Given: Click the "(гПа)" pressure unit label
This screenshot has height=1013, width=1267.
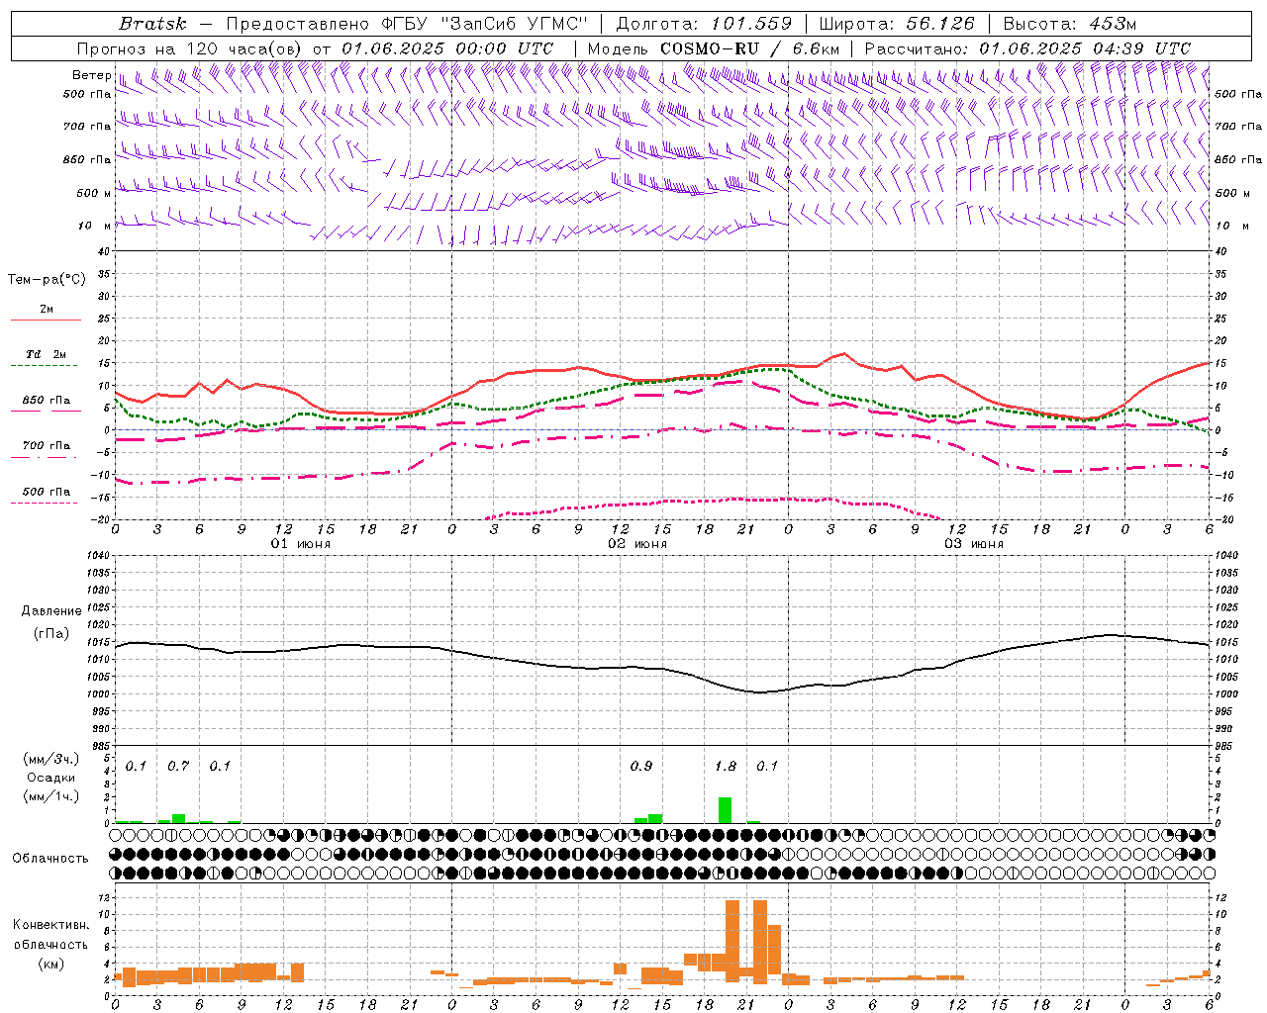Looking at the screenshot, I should click(x=51, y=634).
